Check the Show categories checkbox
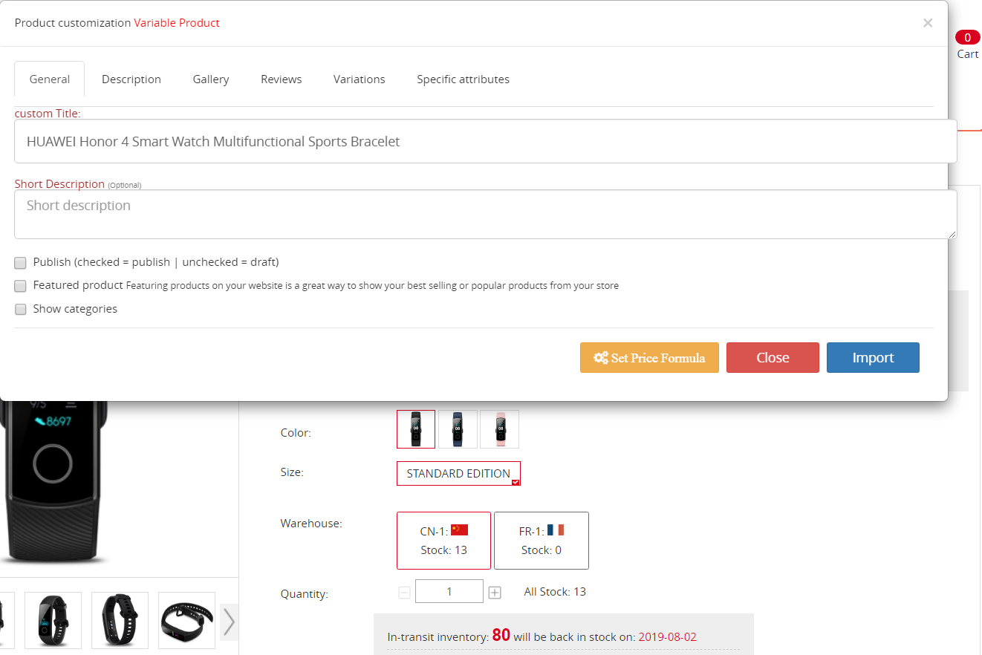Viewport: 982px width, 655px height. coord(21,309)
